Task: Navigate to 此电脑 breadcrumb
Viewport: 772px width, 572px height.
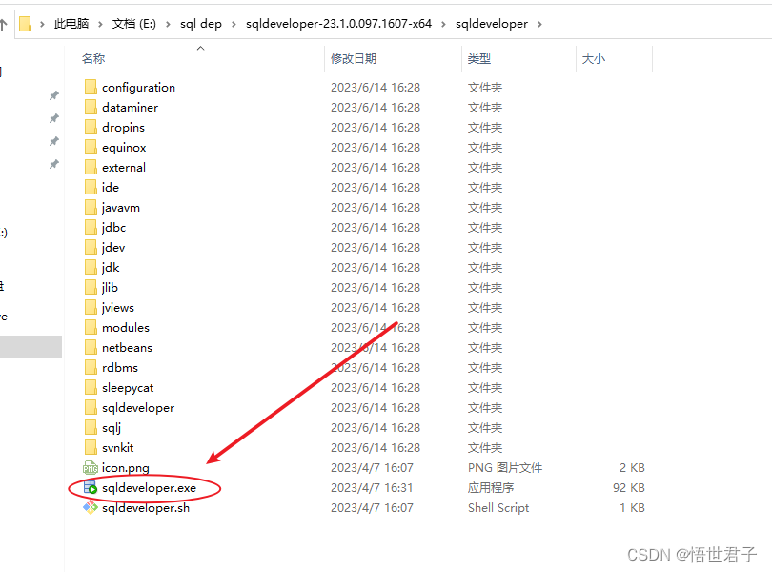Action: [71, 24]
